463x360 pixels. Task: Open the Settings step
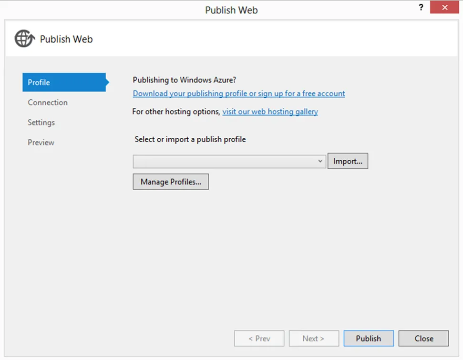[x=41, y=123]
